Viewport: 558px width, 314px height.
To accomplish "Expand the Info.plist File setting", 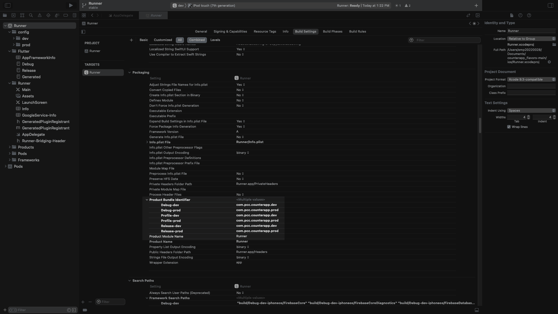I will 147,142.
